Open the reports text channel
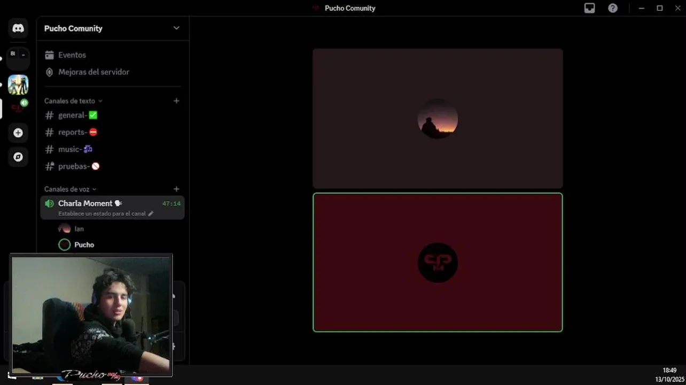This screenshot has width=686, height=385. [x=113, y=132]
